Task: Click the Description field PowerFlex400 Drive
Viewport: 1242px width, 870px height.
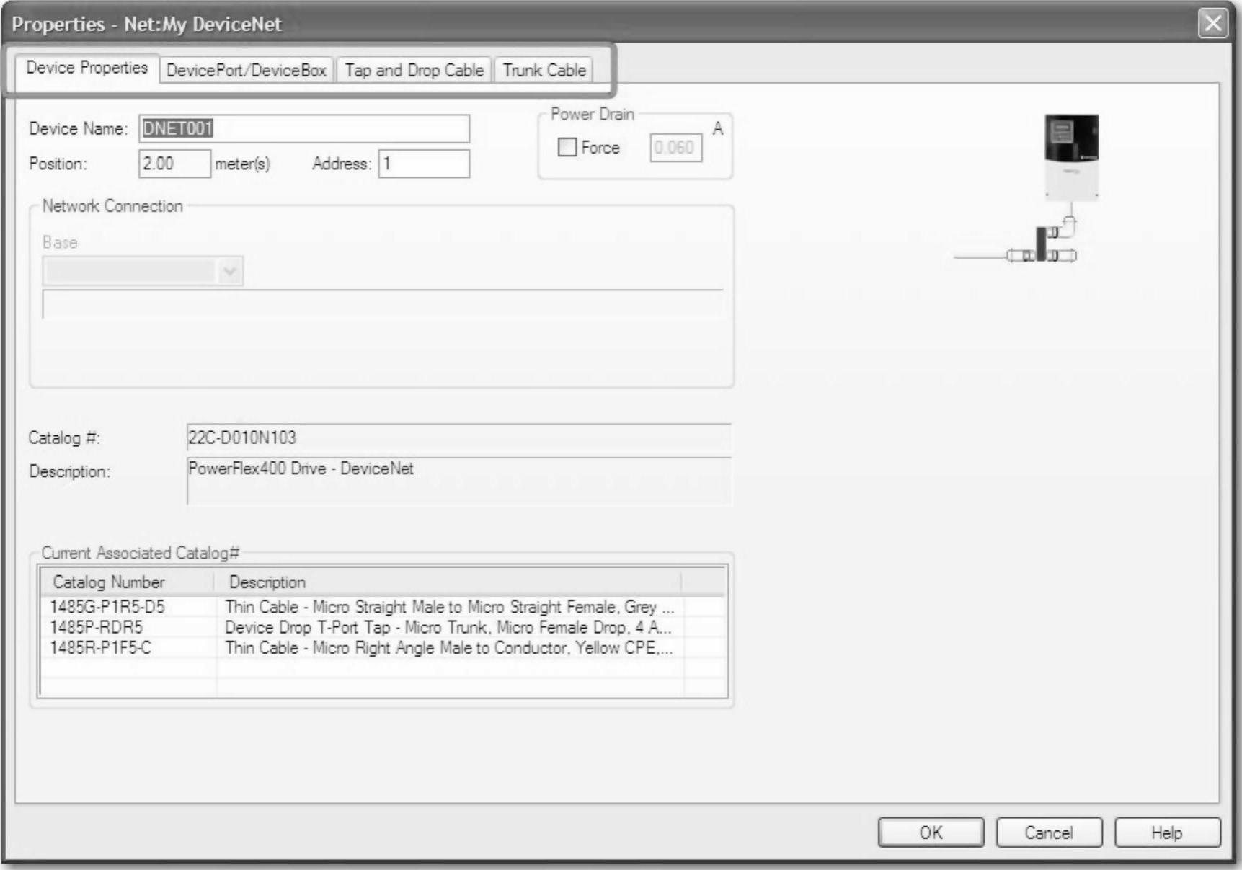Action: (458, 481)
